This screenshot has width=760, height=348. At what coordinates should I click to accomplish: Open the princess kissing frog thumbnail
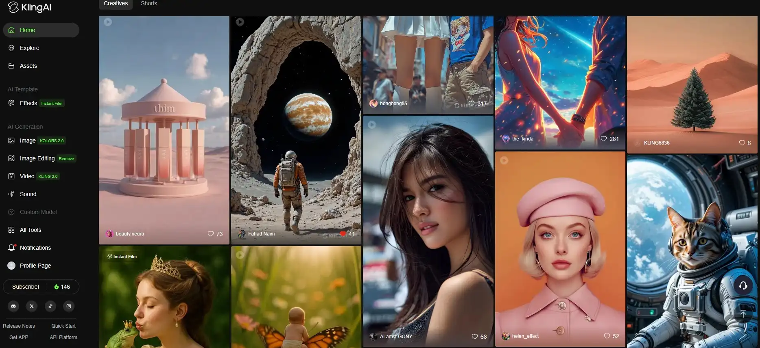(x=164, y=297)
